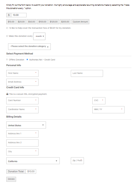Screen dimensions: 138x183
Task: Open the California state dropdown
Action: pos(33,161)
